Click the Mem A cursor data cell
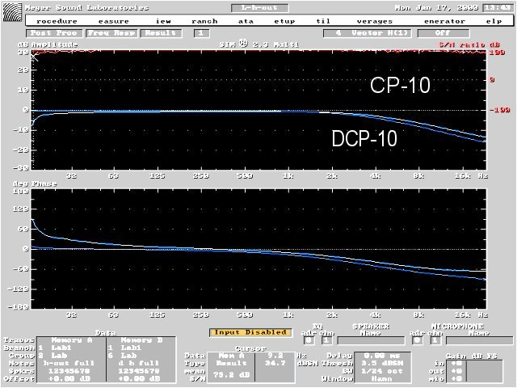This screenshot has width=517, height=388. [x=231, y=356]
